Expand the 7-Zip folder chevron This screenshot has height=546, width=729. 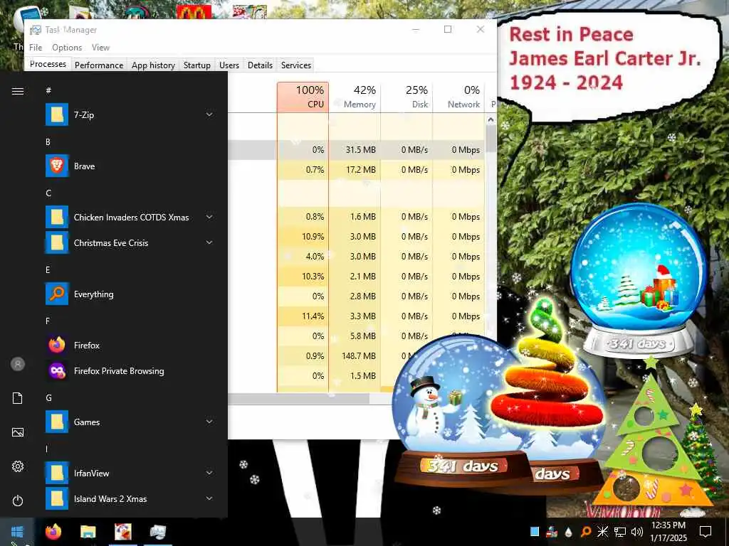(x=209, y=114)
